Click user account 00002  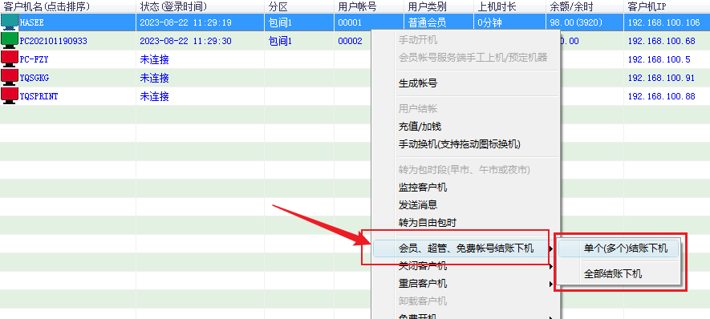tap(350, 41)
